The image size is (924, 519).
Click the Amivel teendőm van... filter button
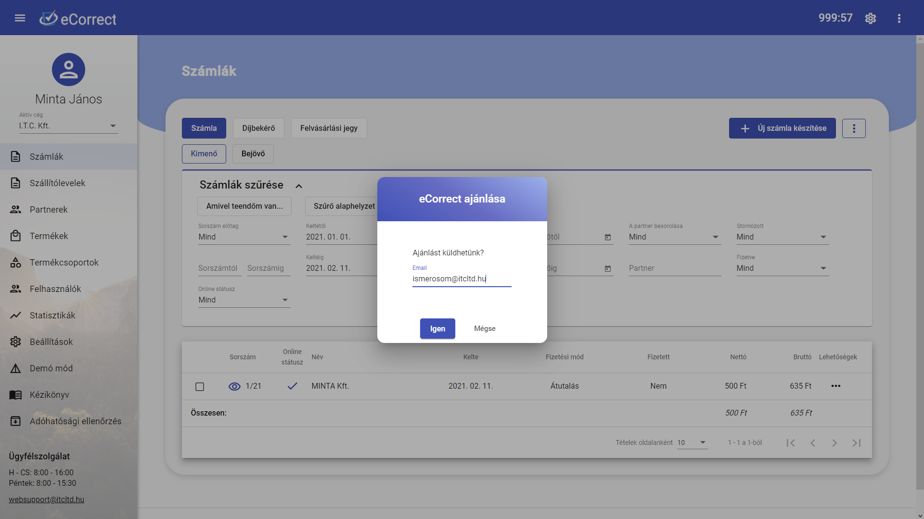tap(244, 206)
